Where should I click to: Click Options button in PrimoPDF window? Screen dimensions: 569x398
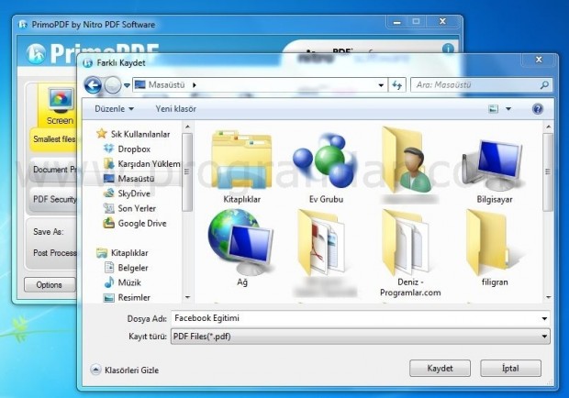pos(50,285)
